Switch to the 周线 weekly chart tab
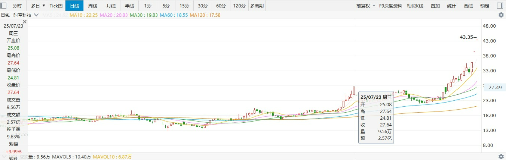Screen dimensions: 506x160 coord(92,6)
